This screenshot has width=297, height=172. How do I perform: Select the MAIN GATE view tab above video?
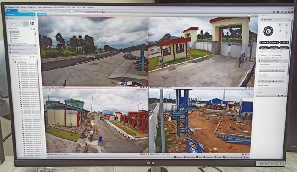pos(41,14)
